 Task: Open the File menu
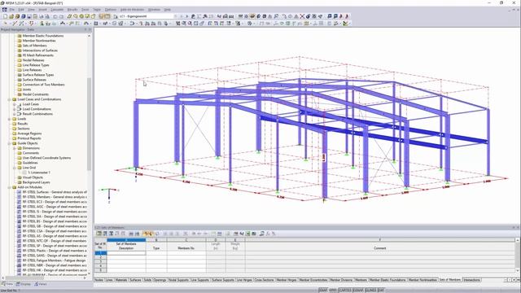[12, 10]
